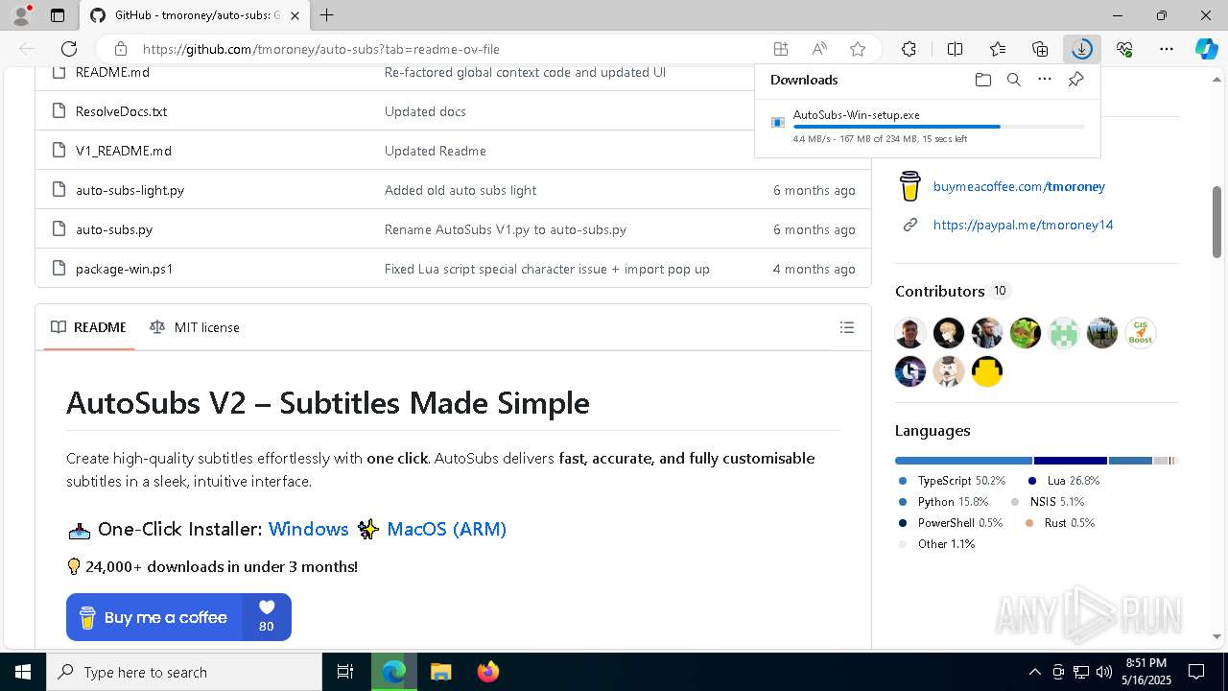Image resolution: width=1228 pixels, height=691 pixels.
Task: Toggle the Downloads toolbar button
Action: coord(1082,49)
